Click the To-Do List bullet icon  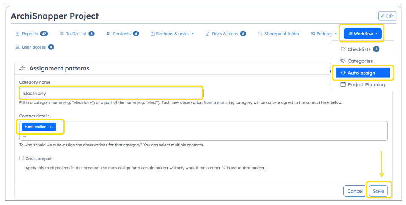pyautogui.click(x=62, y=34)
